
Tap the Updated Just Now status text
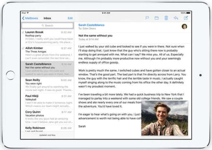tap(47, 135)
